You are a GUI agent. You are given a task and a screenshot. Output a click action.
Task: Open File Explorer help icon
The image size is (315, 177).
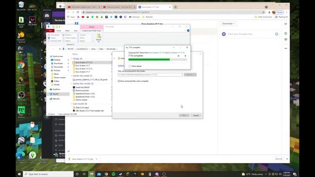188,30
